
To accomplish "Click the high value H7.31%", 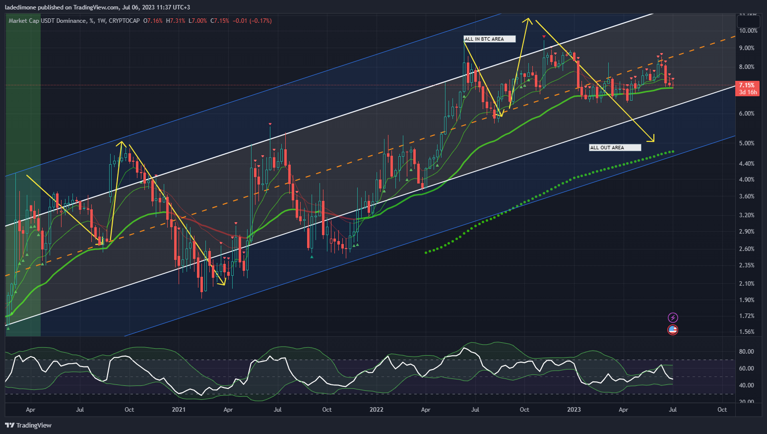I will point(176,21).
